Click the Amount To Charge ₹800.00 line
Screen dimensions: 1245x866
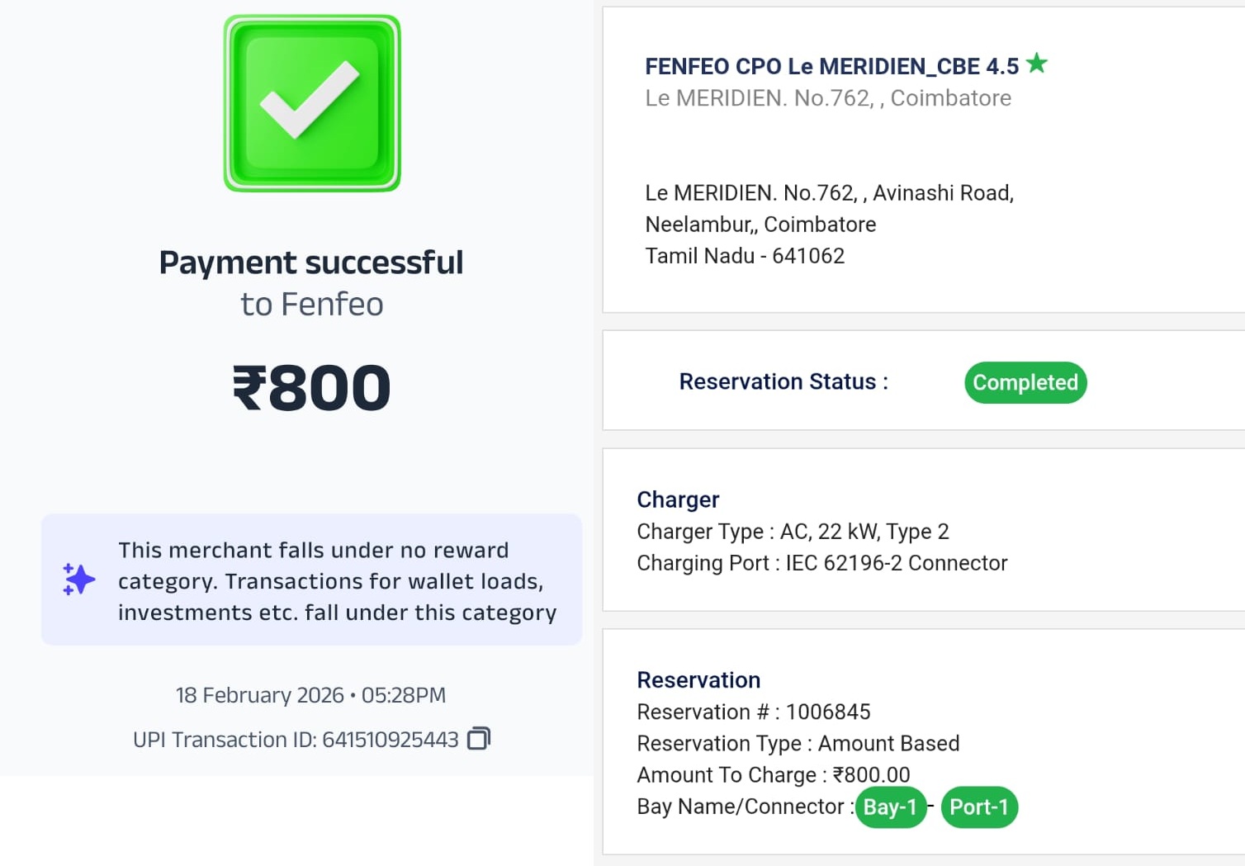tap(773, 775)
